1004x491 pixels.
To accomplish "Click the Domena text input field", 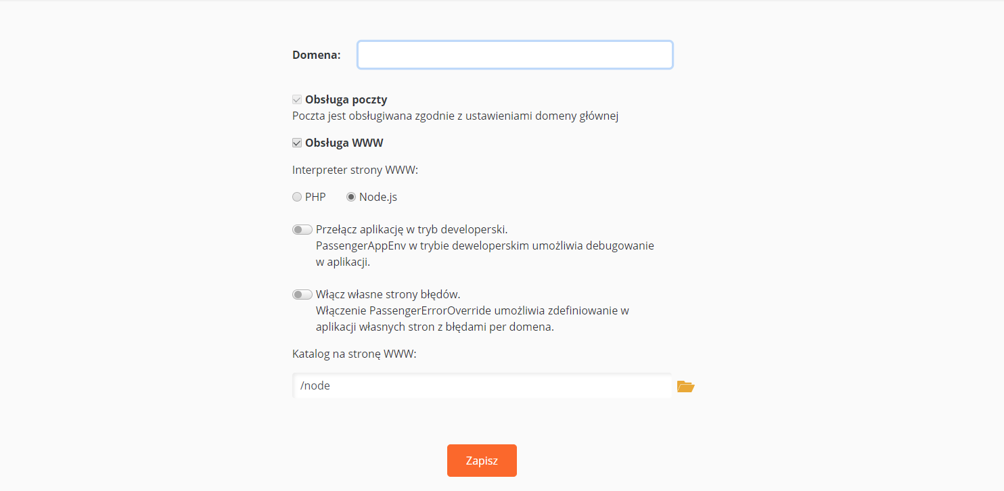I will (515, 55).
